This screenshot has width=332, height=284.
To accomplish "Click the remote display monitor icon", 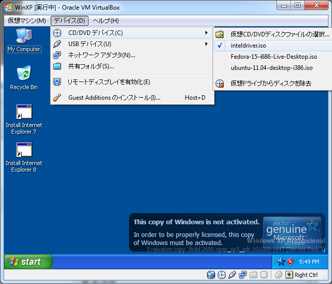I will click(57, 82).
